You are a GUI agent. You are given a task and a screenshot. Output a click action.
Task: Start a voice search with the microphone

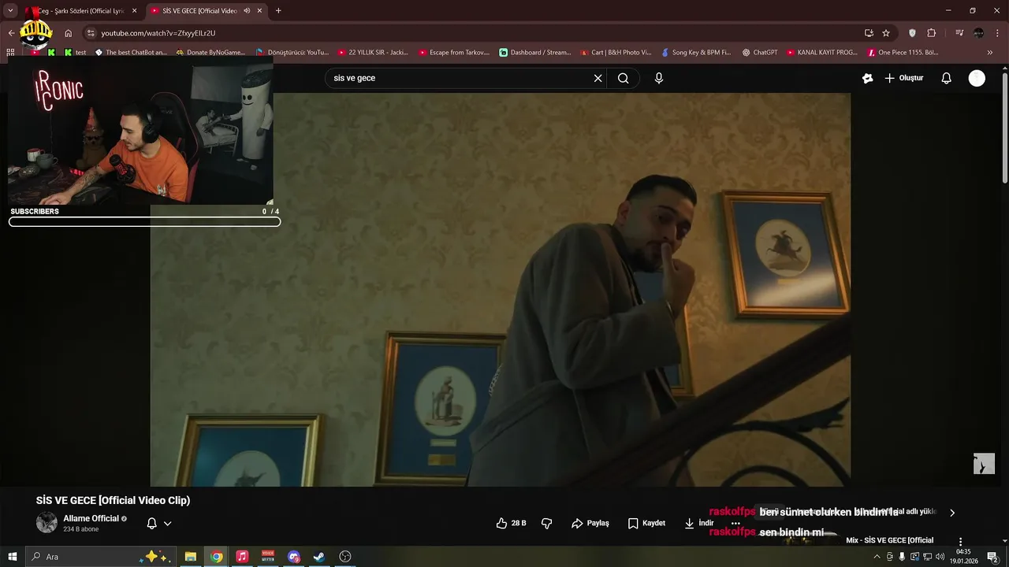click(x=658, y=78)
